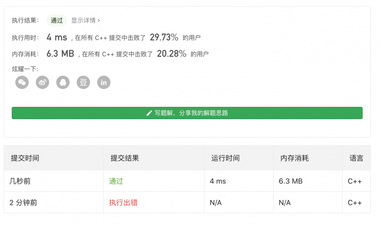Click the 内存消耗 column header

[x=294, y=158]
